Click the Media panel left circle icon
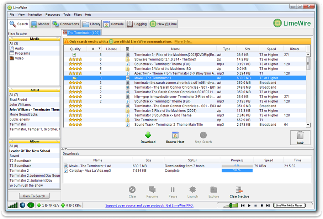The width and height of the screenshot is (323, 219). tap(11, 38)
